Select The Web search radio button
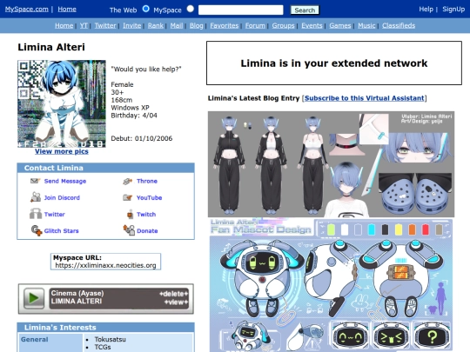The image size is (470, 352). click(145, 9)
